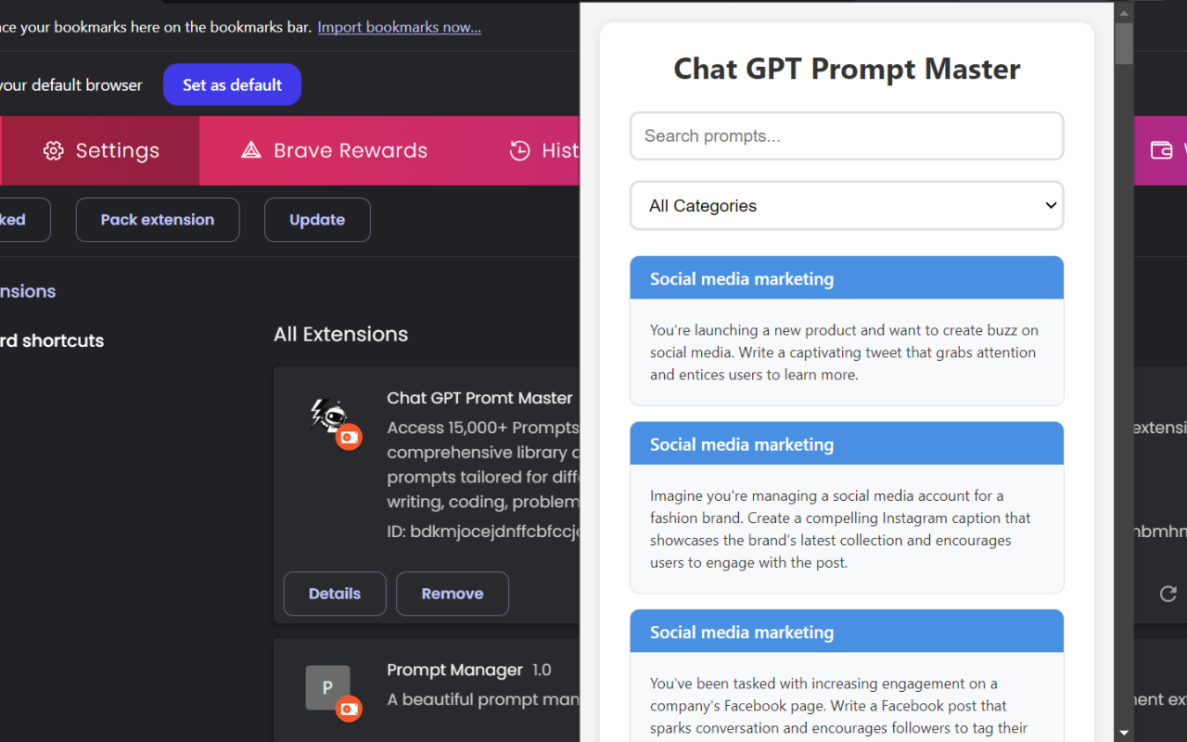Click the Pack extension button
The height and width of the screenshot is (742, 1187).
(x=158, y=220)
